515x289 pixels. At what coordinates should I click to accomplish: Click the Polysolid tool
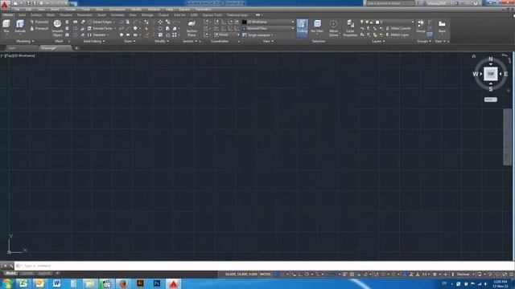[39, 22]
